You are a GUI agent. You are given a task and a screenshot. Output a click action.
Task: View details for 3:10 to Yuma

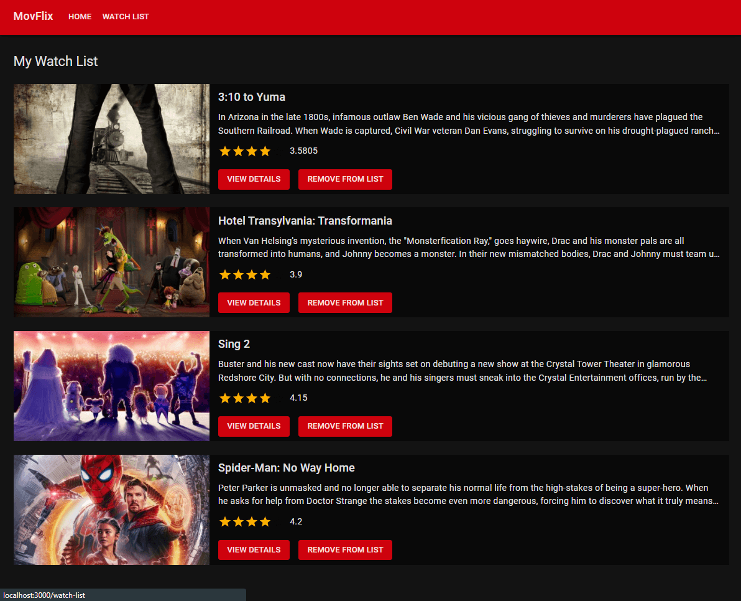[254, 179]
